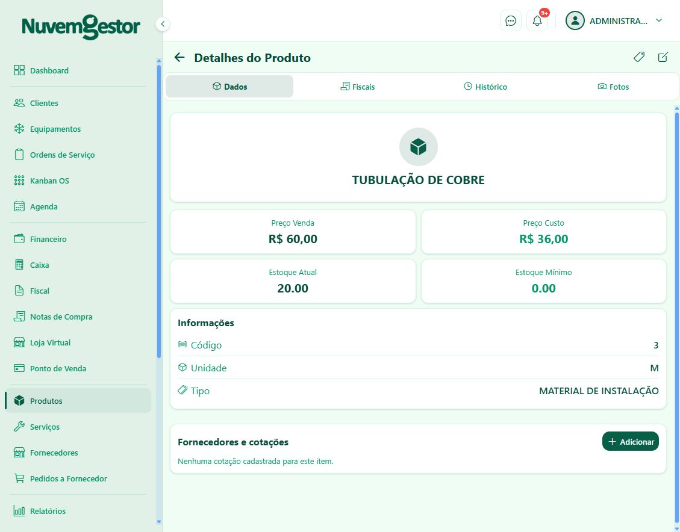Click the ADMINISTRA... username label
The height and width of the screenshot is (532, 680).
619,21
